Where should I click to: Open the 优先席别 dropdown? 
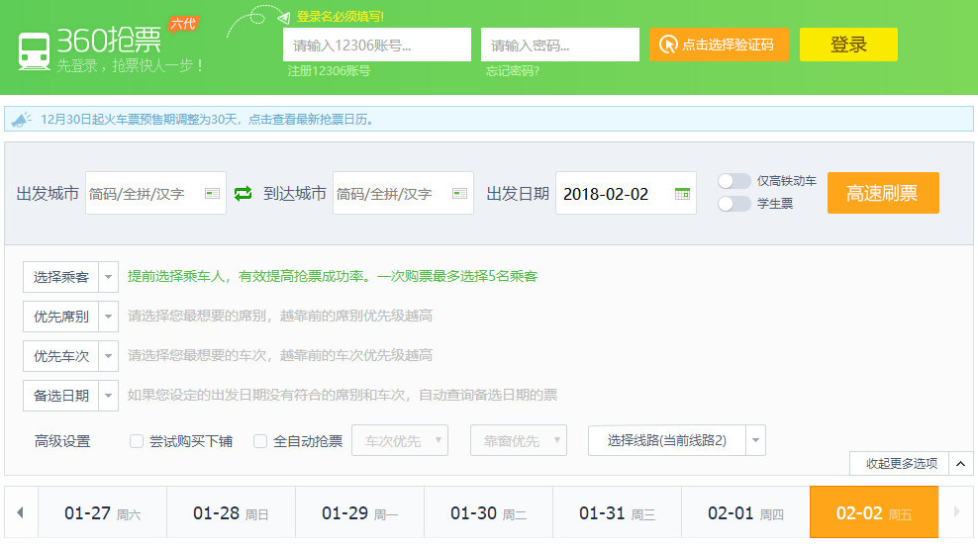(109, 317)
